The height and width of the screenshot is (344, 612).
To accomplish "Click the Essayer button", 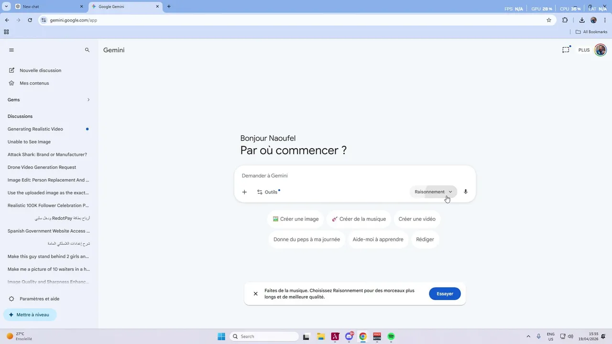I will (445, 294).
